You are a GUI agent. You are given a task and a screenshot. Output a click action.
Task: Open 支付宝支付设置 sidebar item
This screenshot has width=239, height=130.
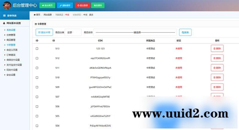pyautogui.click(x=14, y=65)
